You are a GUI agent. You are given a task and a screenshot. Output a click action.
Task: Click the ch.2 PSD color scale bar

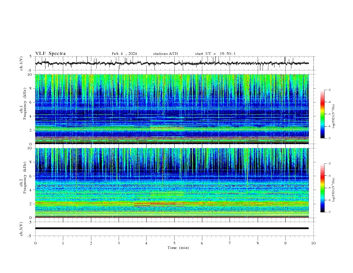coord(322,188)
